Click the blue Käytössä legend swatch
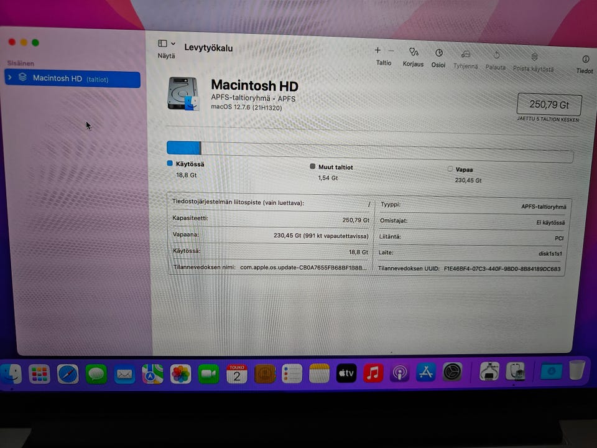 (x=170, y=164)
